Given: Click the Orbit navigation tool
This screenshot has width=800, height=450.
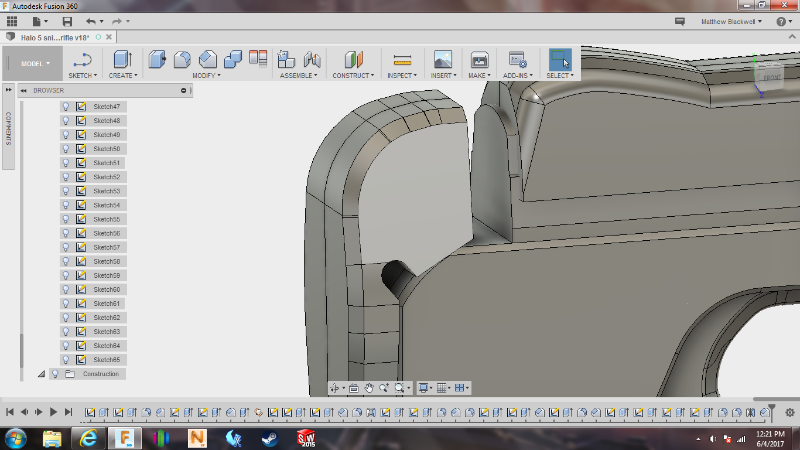Looking at the screenshot, I should pos(334,388).
